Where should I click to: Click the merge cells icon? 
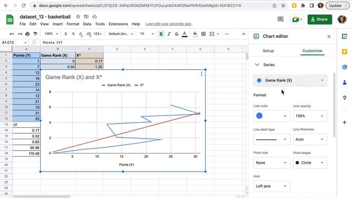coord(212,34)
